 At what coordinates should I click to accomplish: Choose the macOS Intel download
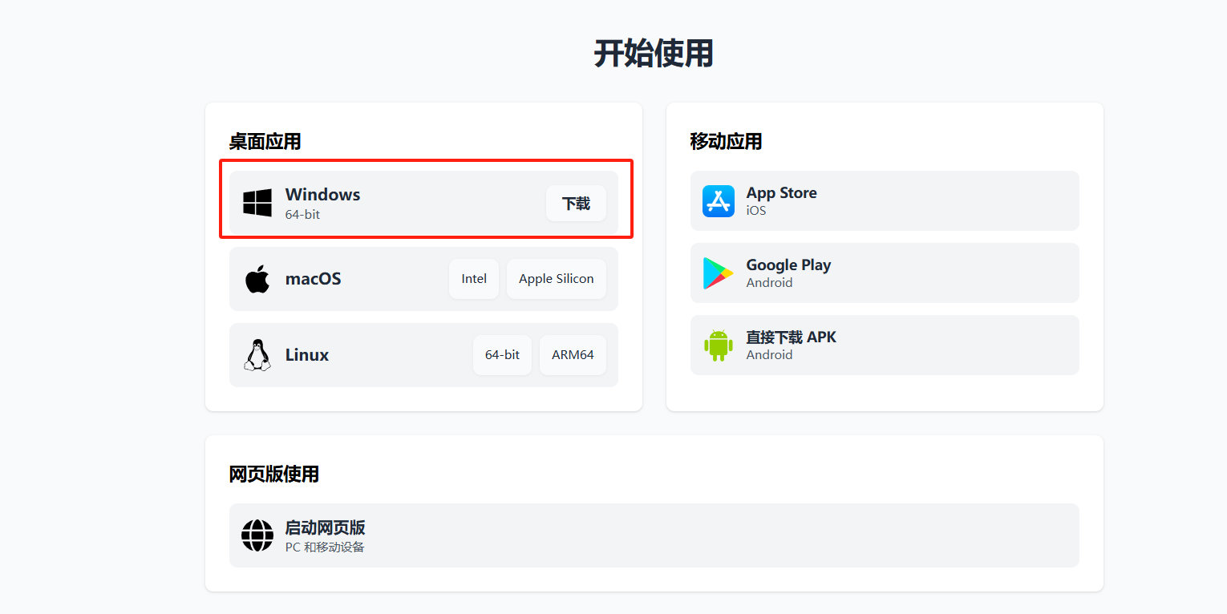(474, 279)
